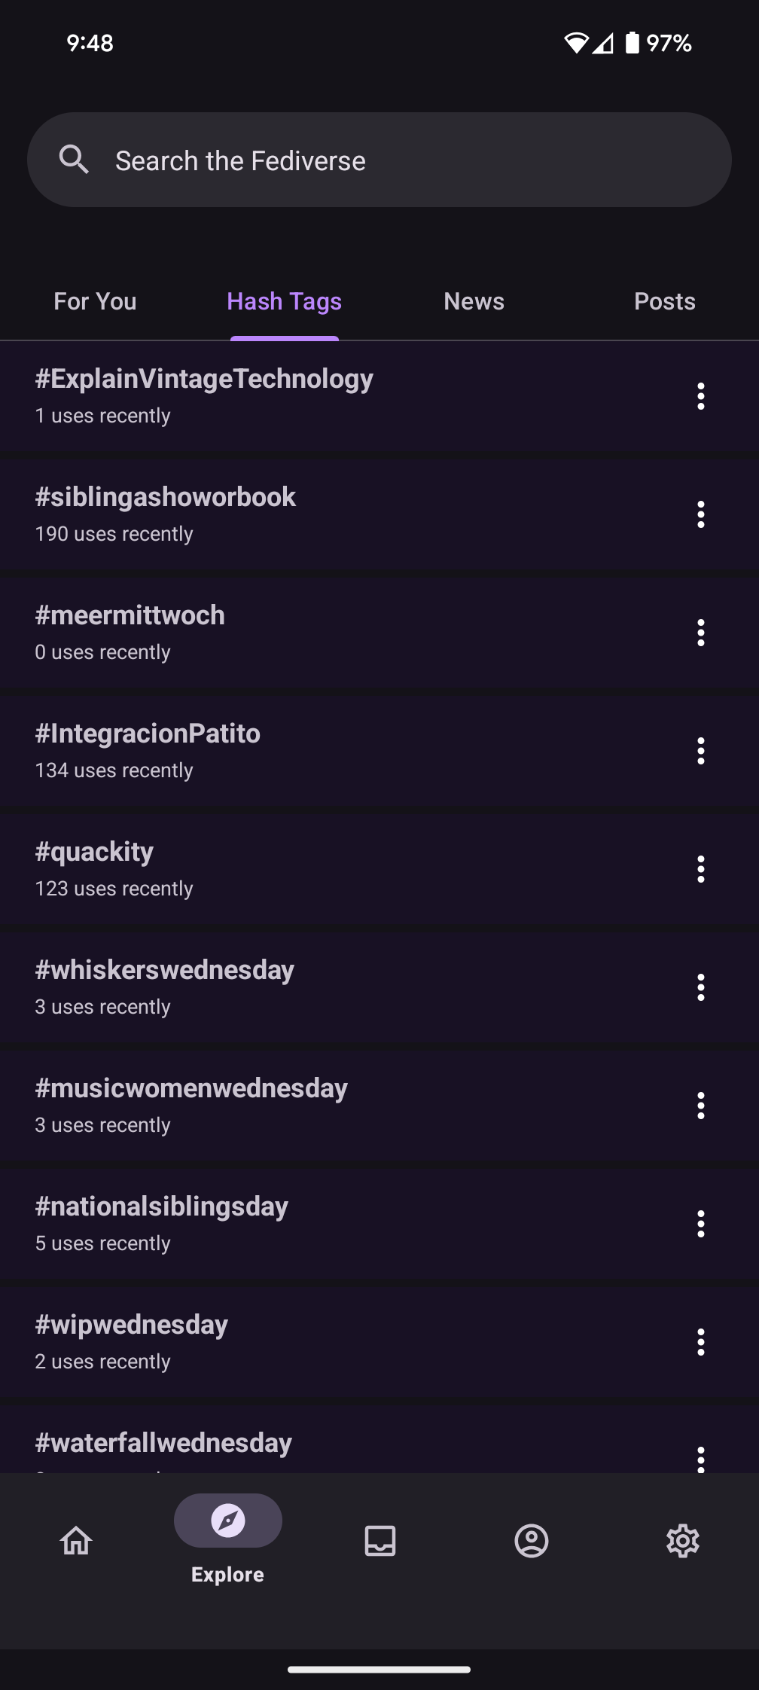The image size is (759, 1690).
Task: Open the Home tab icon
Action: click(x=76, y=1541)
